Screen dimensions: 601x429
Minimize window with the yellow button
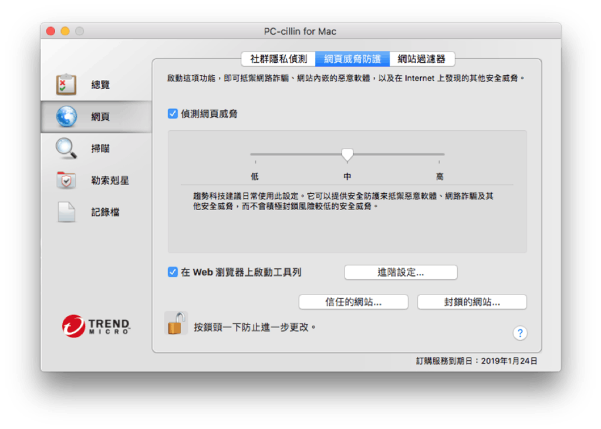coord(65,31)
